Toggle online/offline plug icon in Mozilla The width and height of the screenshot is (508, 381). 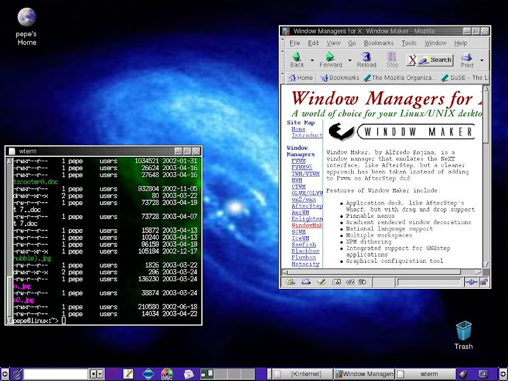click(471, 282)
